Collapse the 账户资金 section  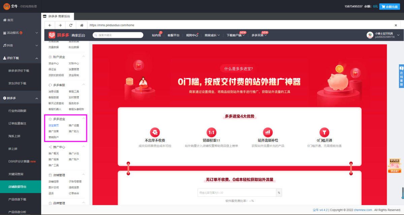83,57
